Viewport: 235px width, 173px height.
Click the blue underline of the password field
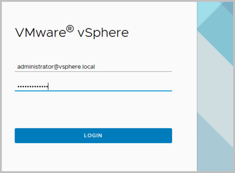point(93,91)
